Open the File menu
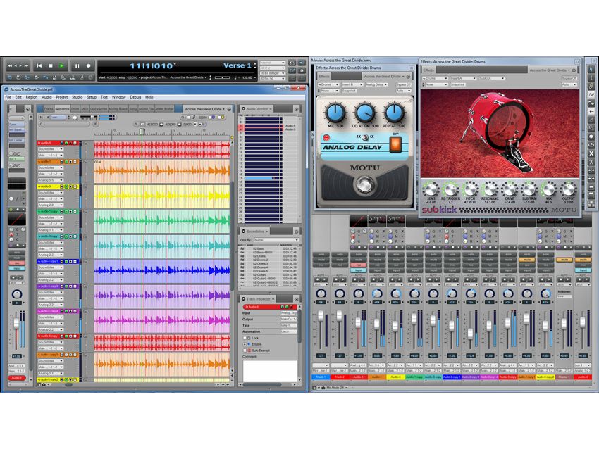The width and height of the screenshot is (599, 449). pyautogui.click(x=8, y=97)
